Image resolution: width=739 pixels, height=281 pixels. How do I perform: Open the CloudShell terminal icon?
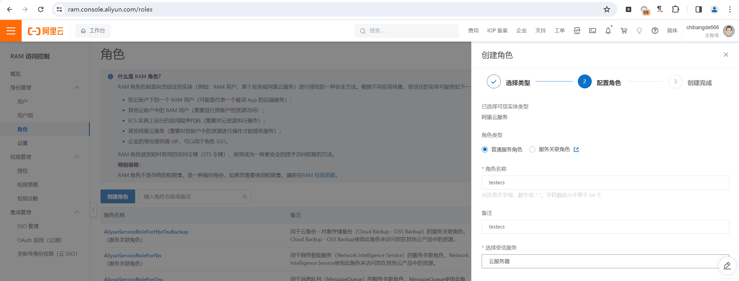coord(592,31)
